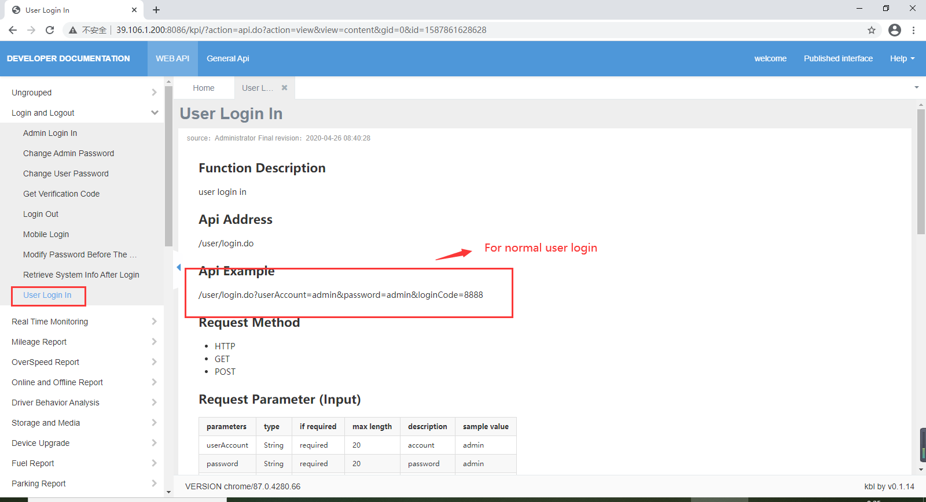Expand the Storage and Media group
The image size is (926, 502).
(82, 423)
